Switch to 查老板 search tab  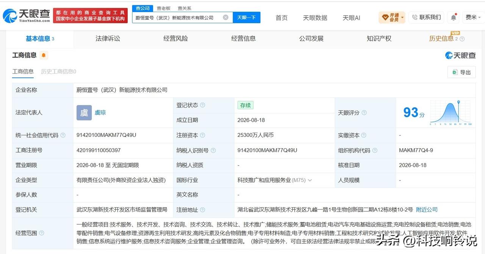[x=164, y=8]
